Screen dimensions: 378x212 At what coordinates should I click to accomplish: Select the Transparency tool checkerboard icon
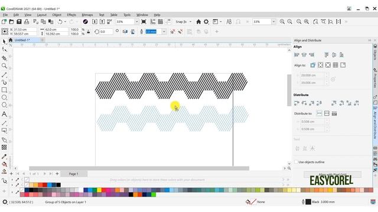4,147
